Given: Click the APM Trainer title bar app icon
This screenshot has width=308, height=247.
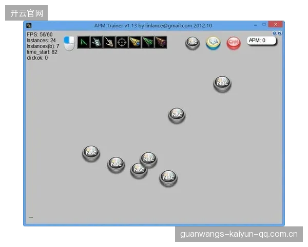Looking at the screenshot, I should [x=29, y=26].
